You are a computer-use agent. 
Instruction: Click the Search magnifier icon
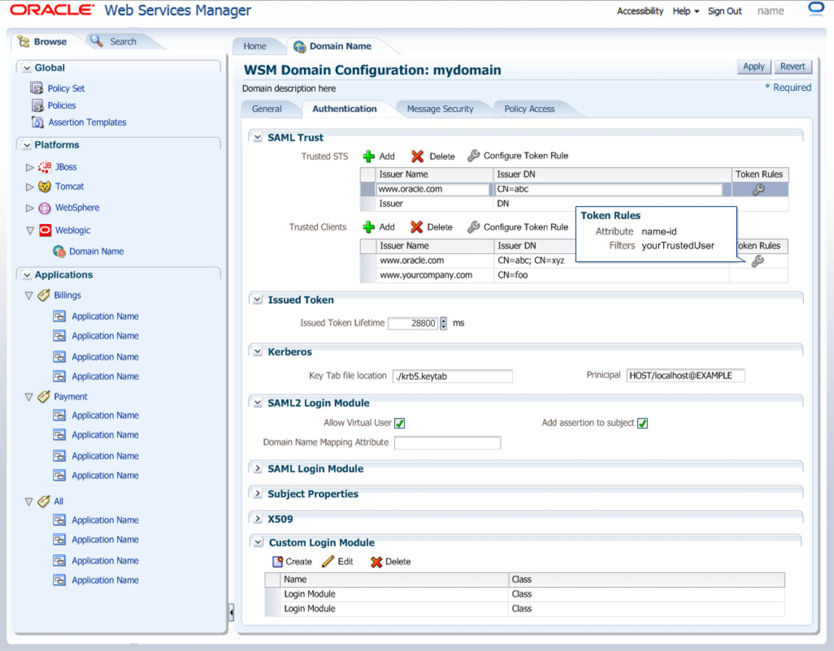[96, 41]
